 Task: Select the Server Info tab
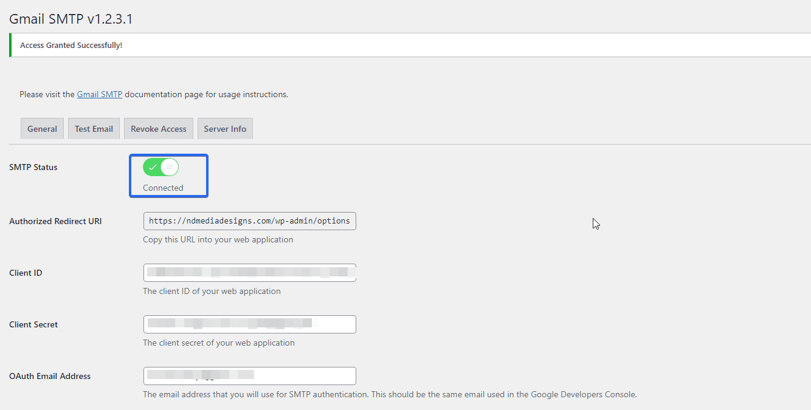[x=225, y=129]
